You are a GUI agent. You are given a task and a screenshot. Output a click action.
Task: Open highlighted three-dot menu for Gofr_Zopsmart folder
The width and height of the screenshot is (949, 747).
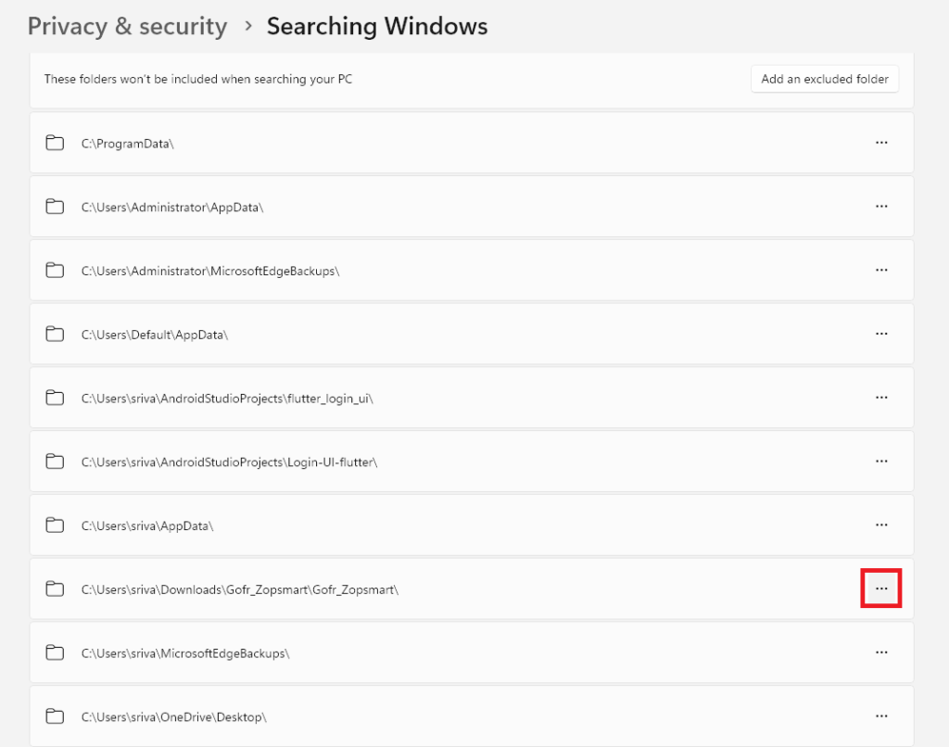tap(881, 589)
